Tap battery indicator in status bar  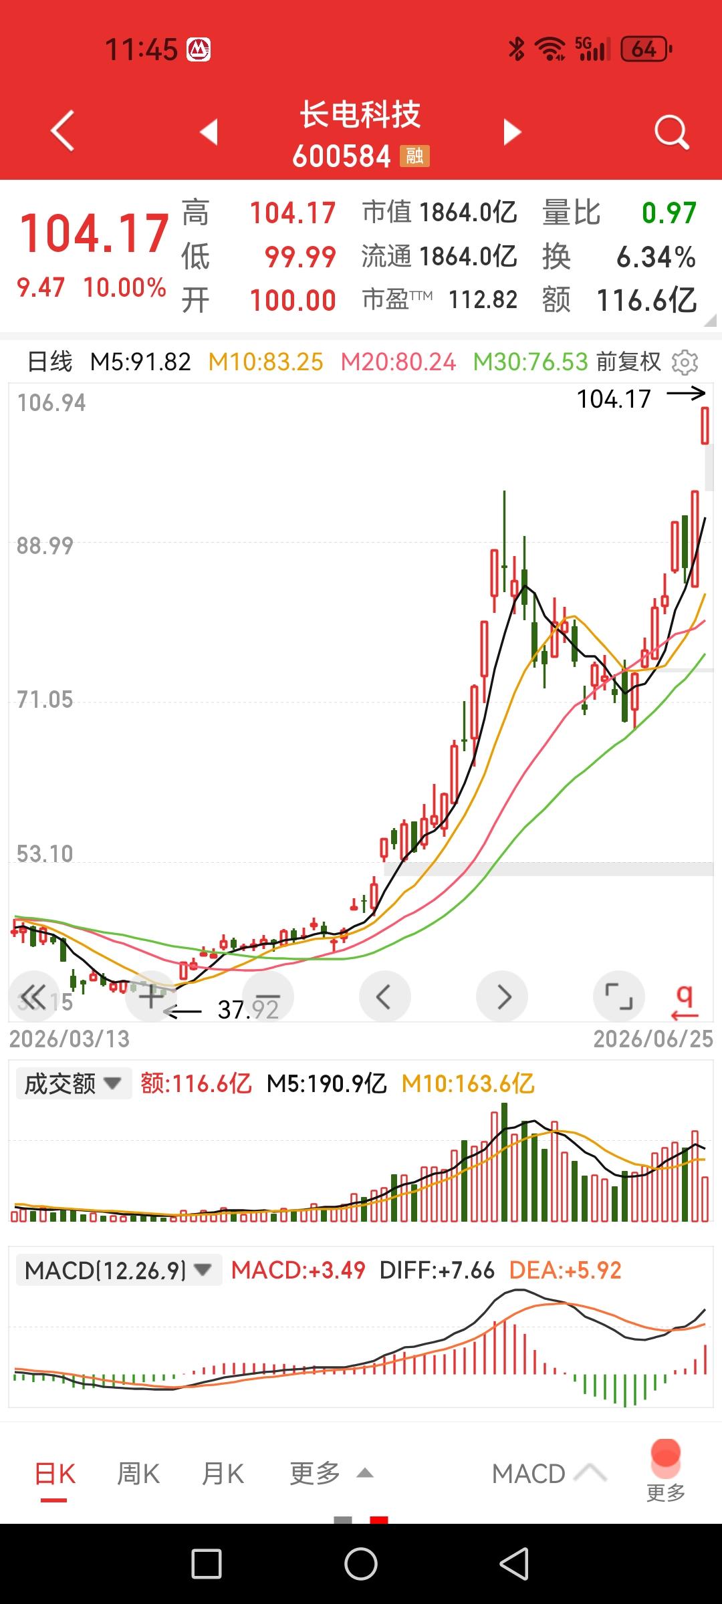[x=646, y=49]
